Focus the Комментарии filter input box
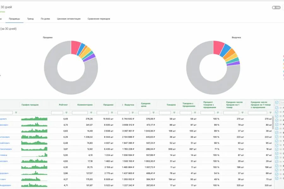Viewport: 284px width, 189px height. click(80, 113)
